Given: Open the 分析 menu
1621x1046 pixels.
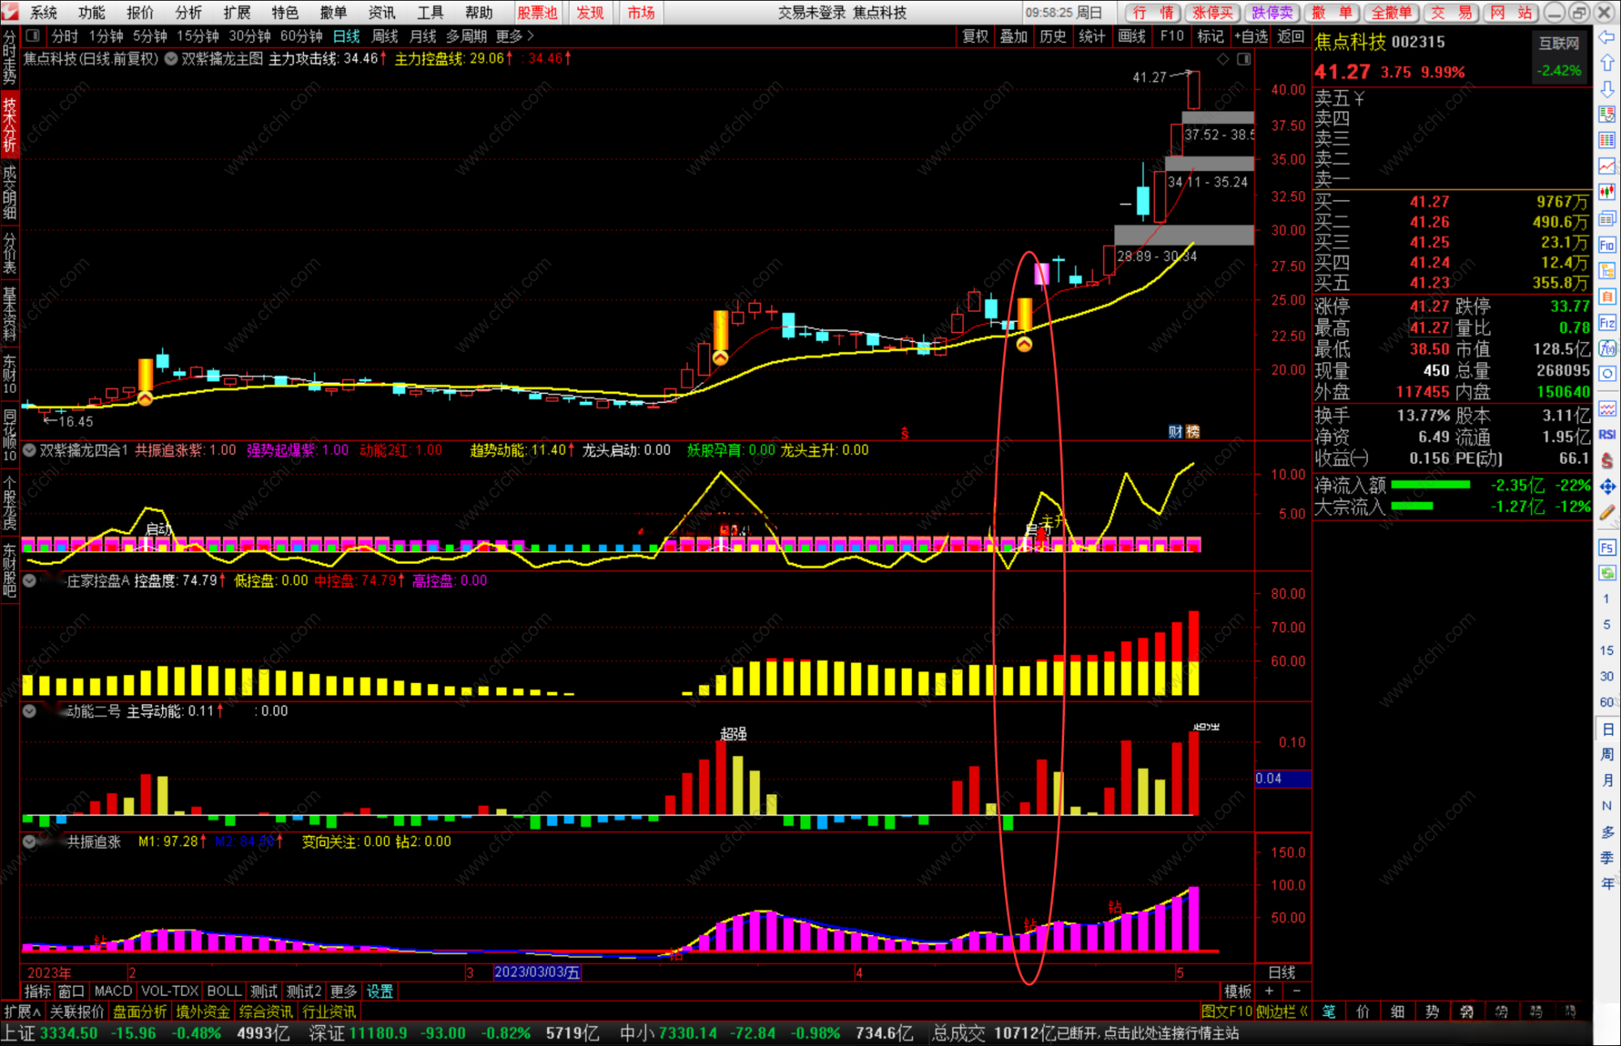Looking at the screenshot, I should [188, 12].
